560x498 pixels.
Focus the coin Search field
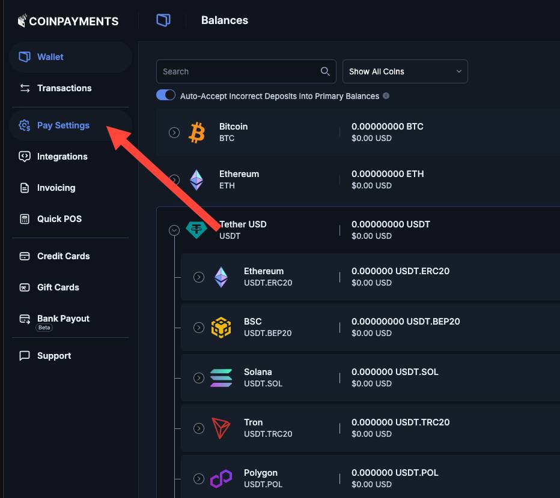coord(246,71)
